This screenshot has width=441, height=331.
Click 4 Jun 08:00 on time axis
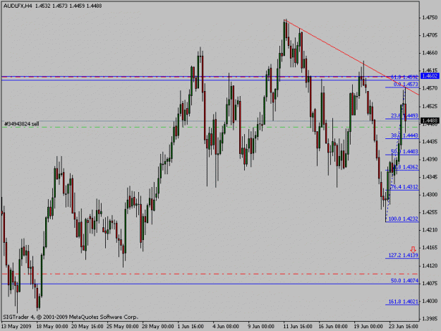point(226,327)
